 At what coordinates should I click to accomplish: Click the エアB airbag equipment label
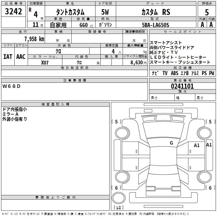tap(184, 73)
